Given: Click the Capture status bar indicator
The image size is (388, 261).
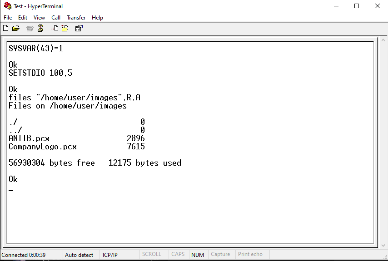Looking at the screenshot, I should point(220,254).
